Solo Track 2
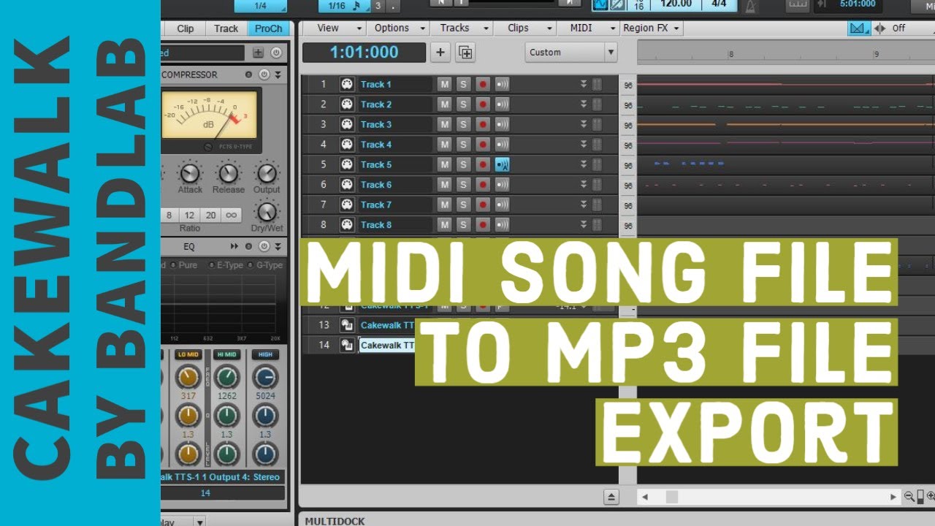This screenshot has width=935, height=526. coord(463,104)
